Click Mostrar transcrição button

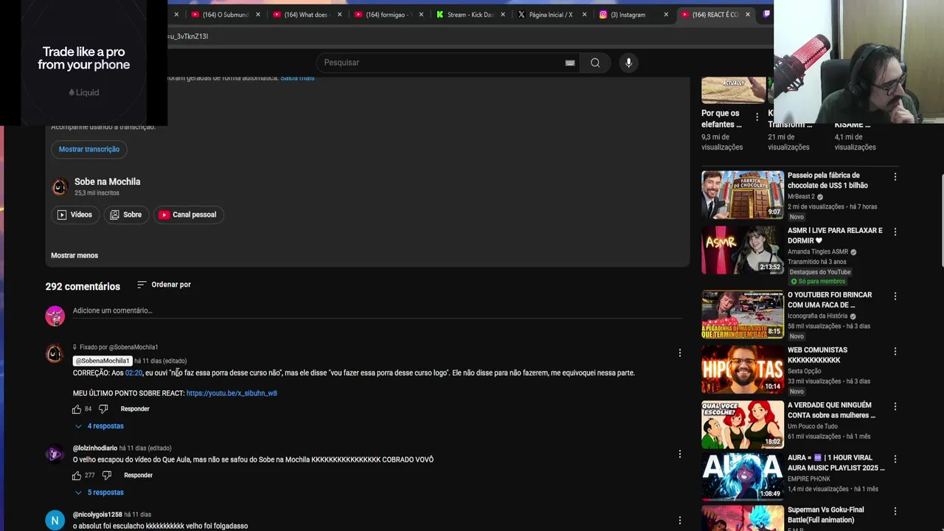click(89, 149)
